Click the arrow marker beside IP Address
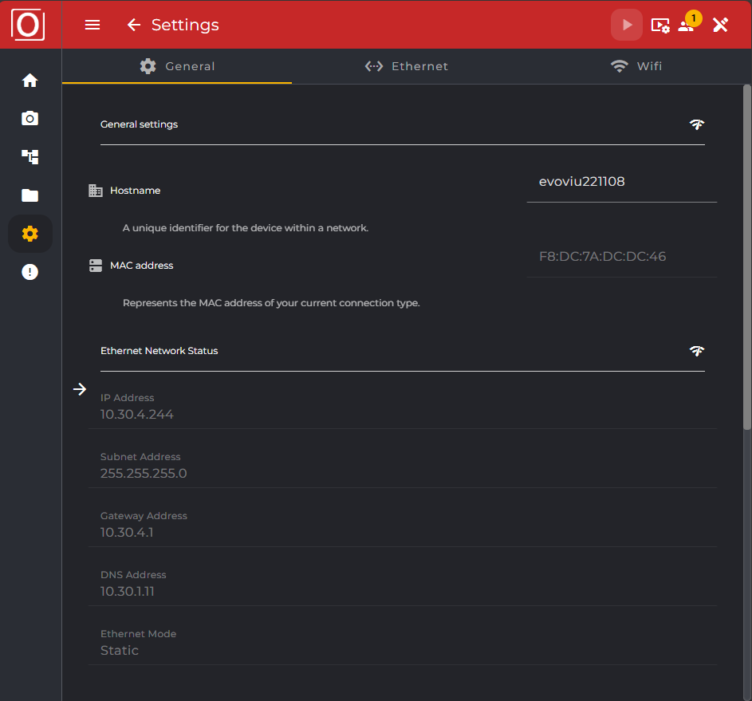Viewport: 752px width, 701px height. point(80,388)
